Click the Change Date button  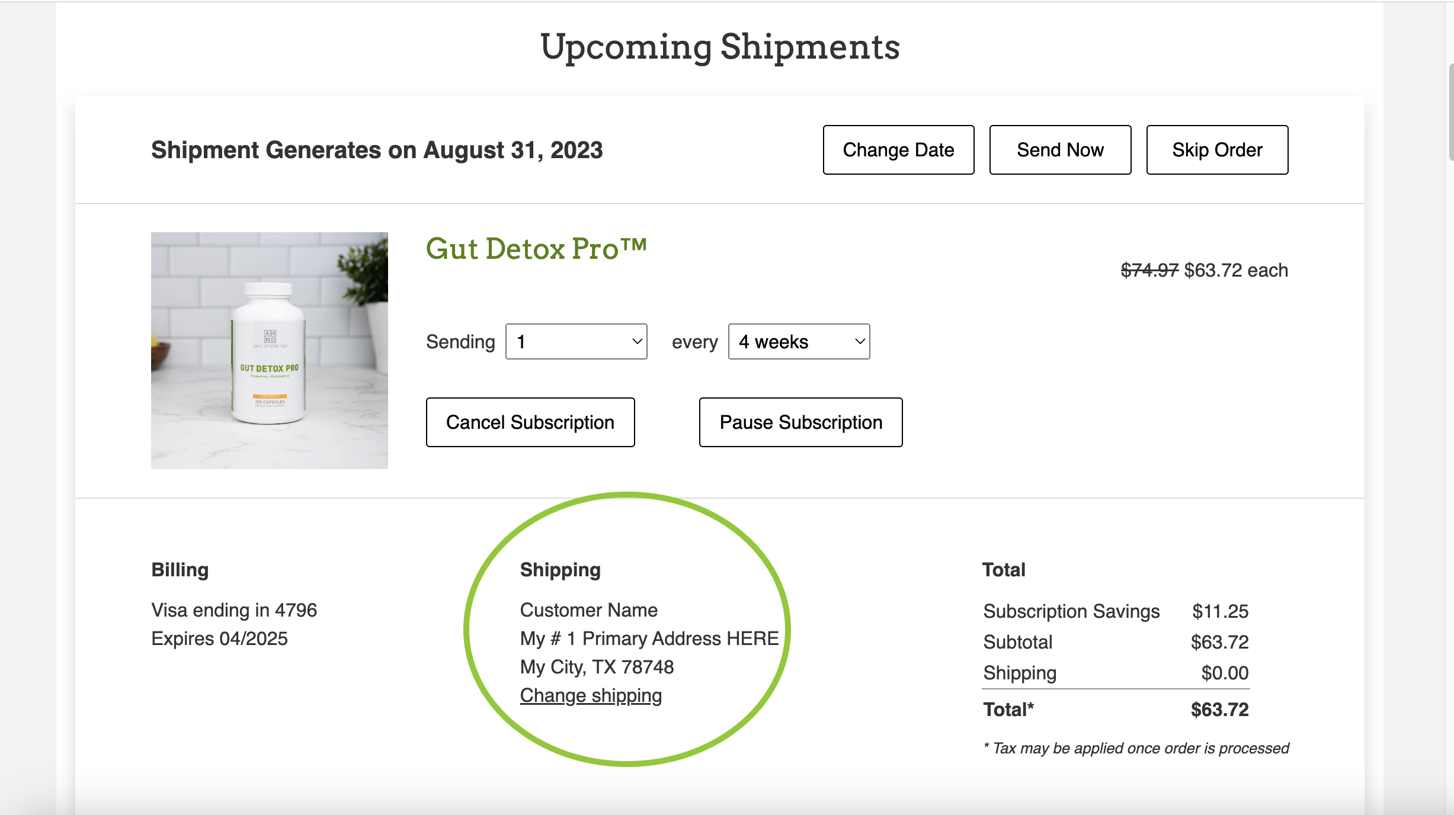click(x=898, y=150)
